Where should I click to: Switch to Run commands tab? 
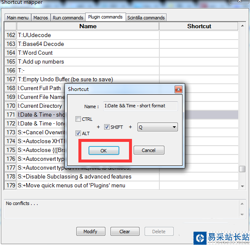(68, 18)
